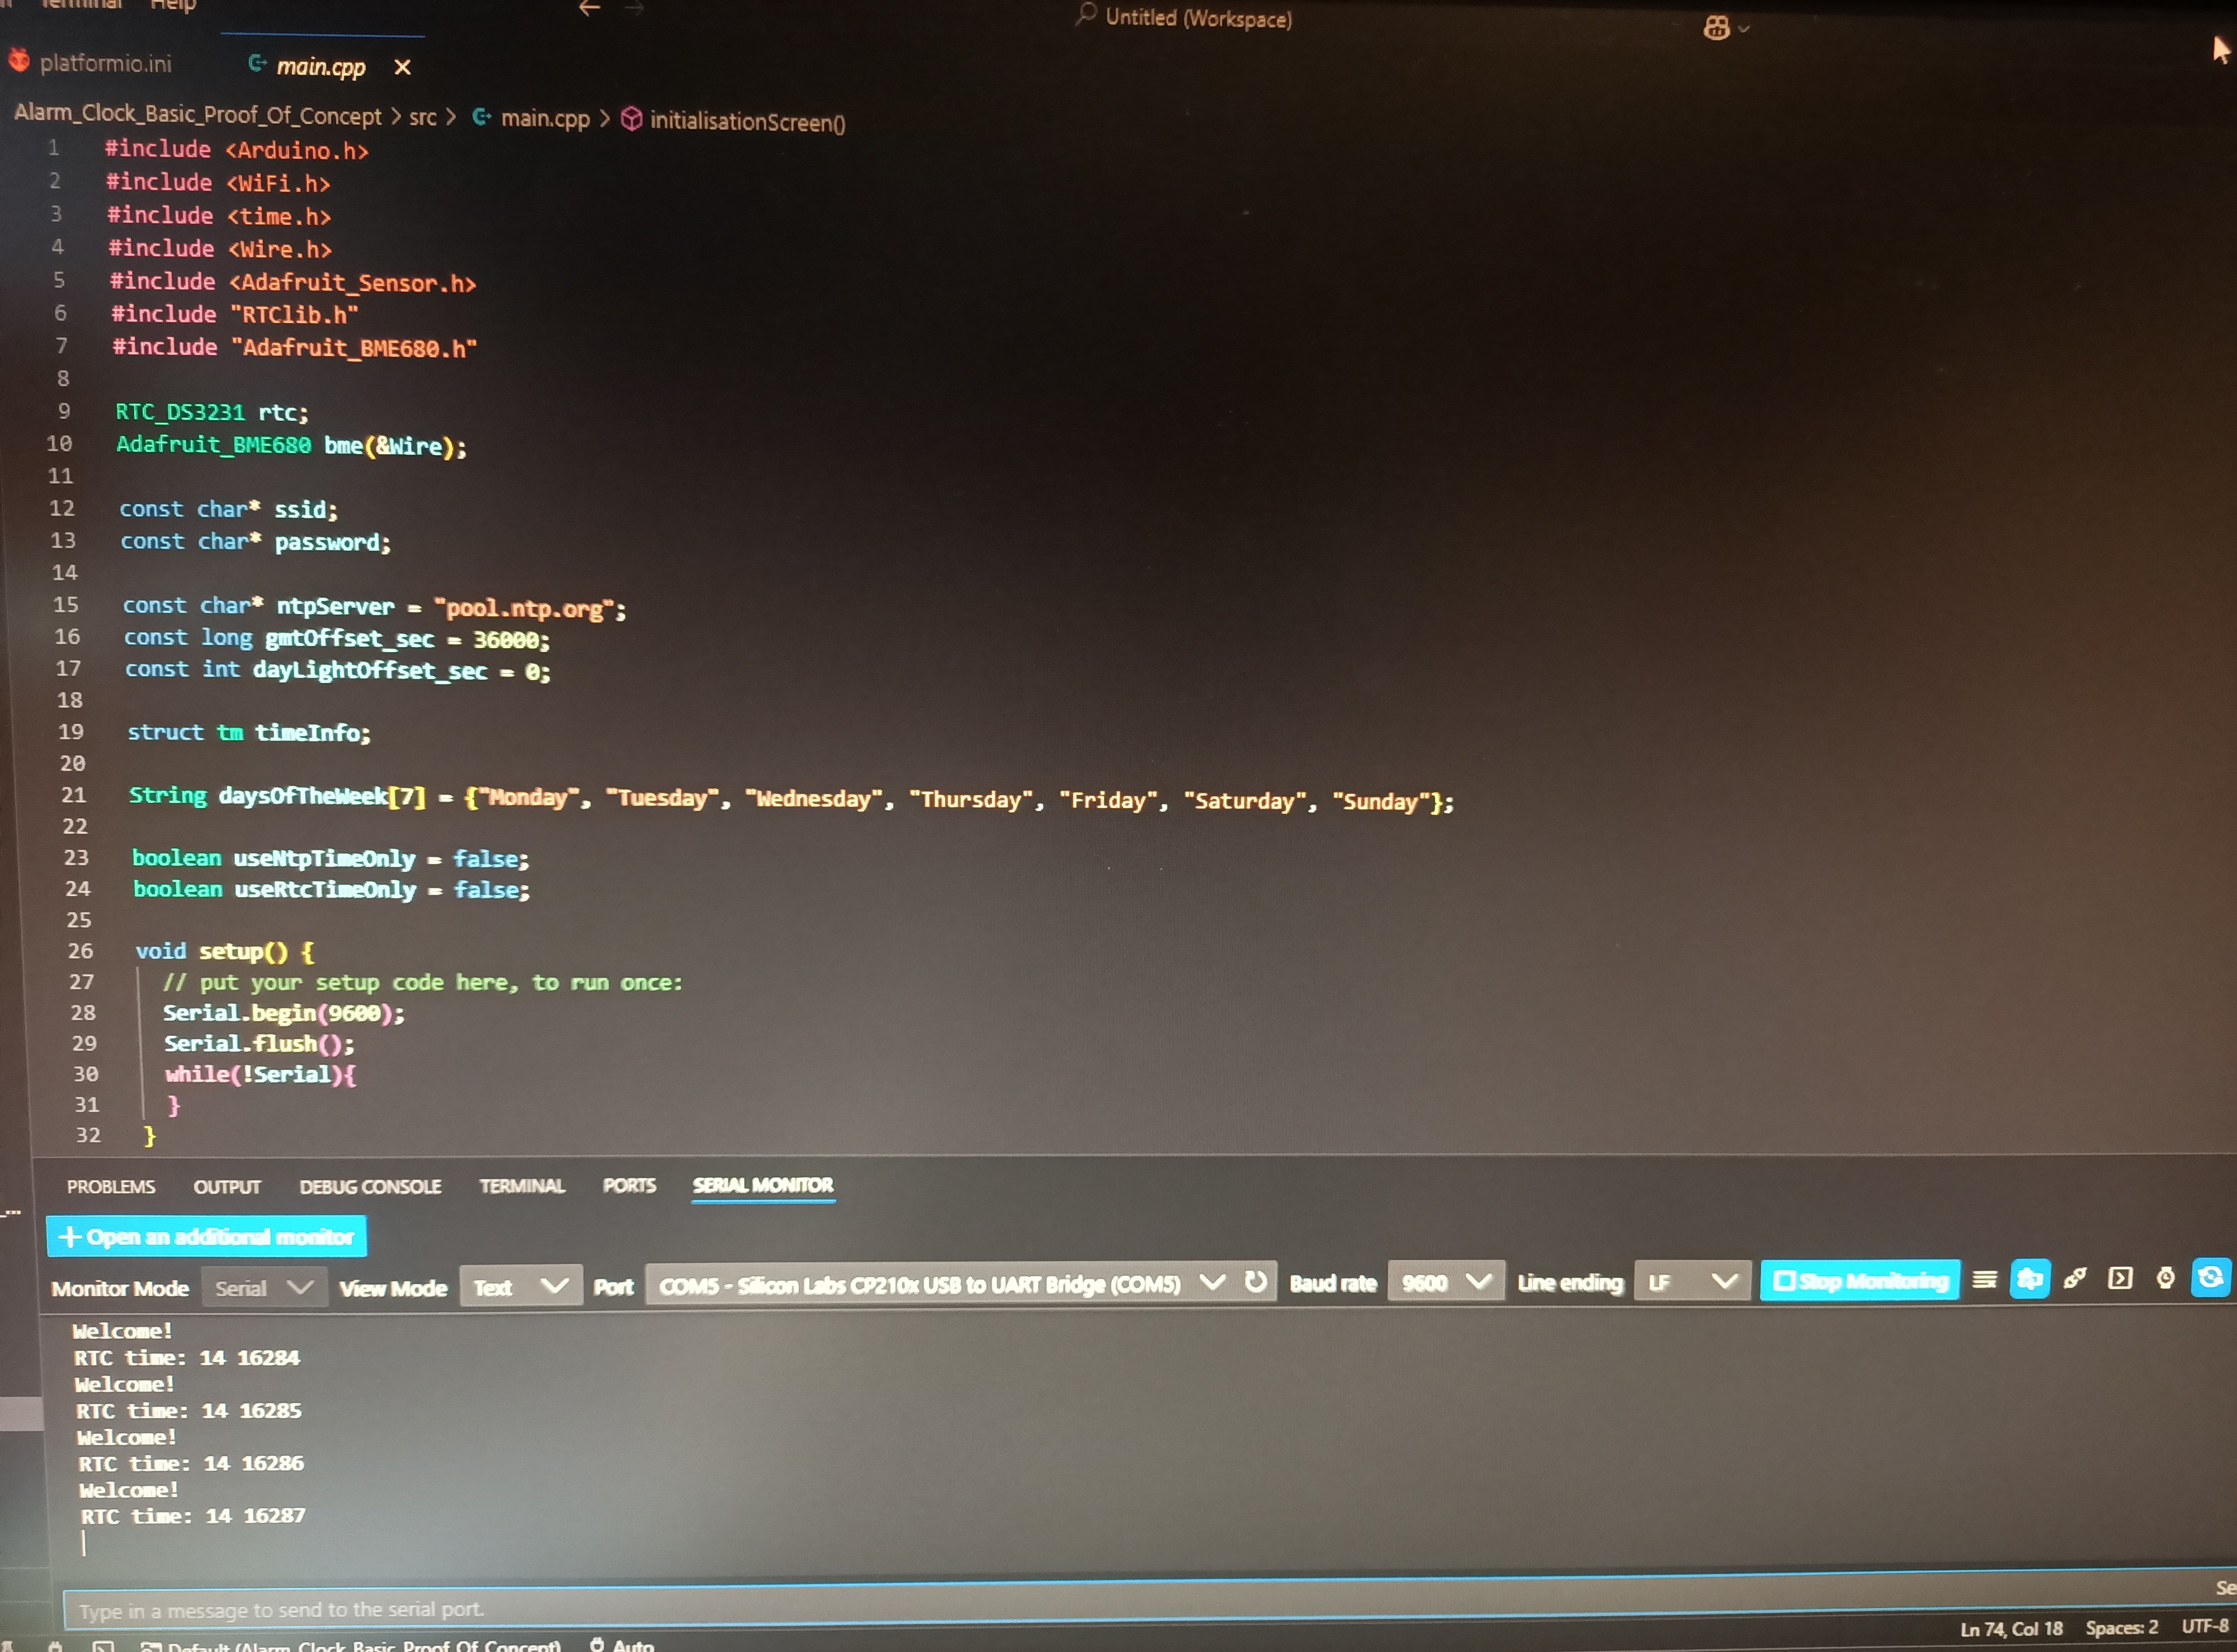Switch to the platformio.ini tab
Image resolution: width=2237 pixels, height=1652 pixels.
coord(105,63)
